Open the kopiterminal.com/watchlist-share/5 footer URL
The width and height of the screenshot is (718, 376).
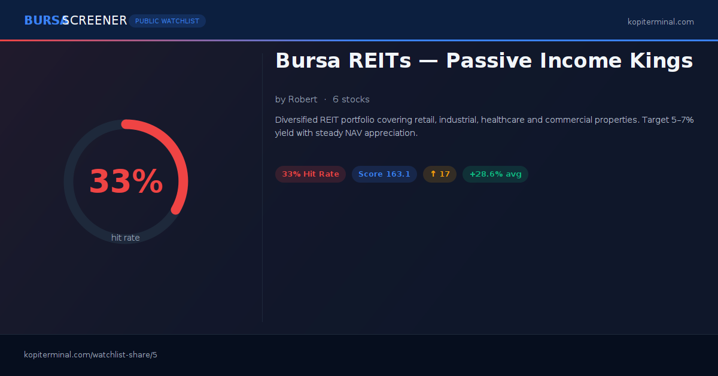point(90,354)
